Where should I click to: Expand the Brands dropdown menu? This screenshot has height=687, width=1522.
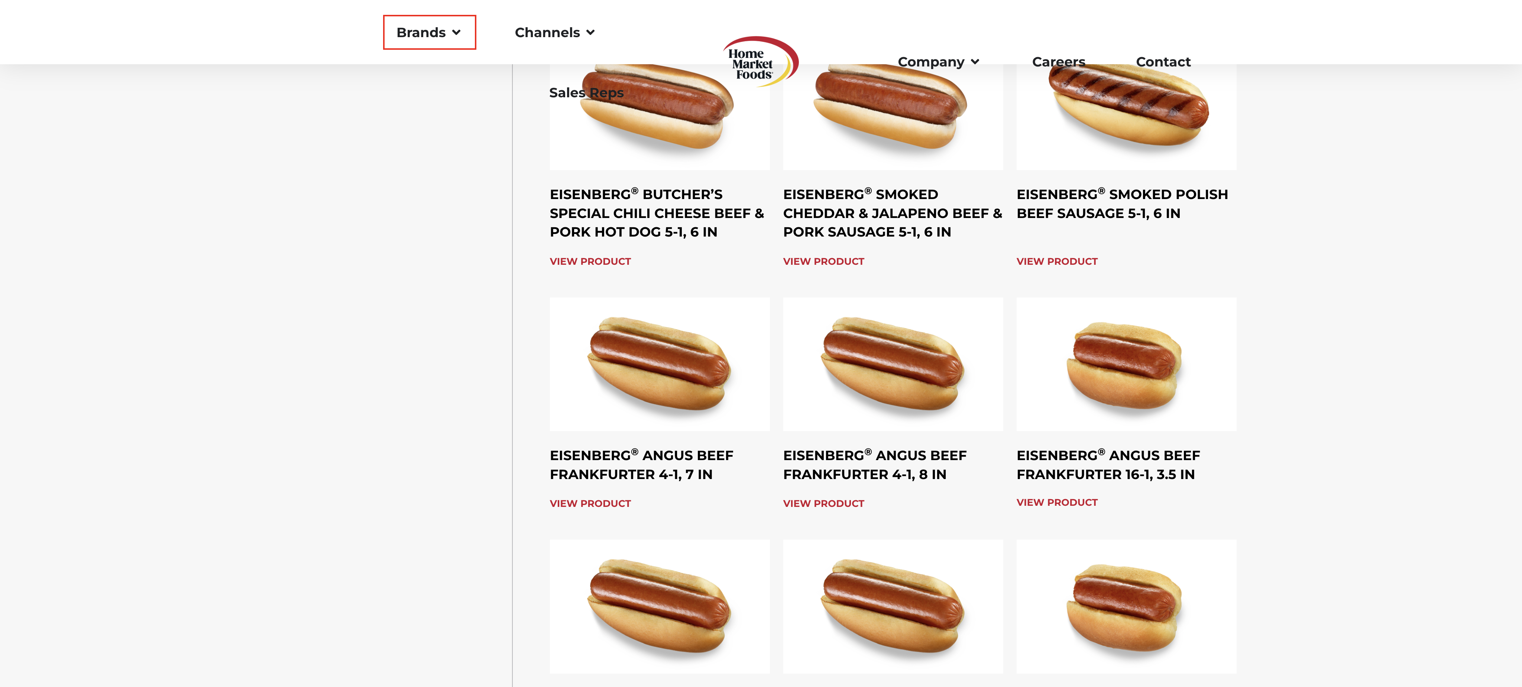[x=429, y=32]
